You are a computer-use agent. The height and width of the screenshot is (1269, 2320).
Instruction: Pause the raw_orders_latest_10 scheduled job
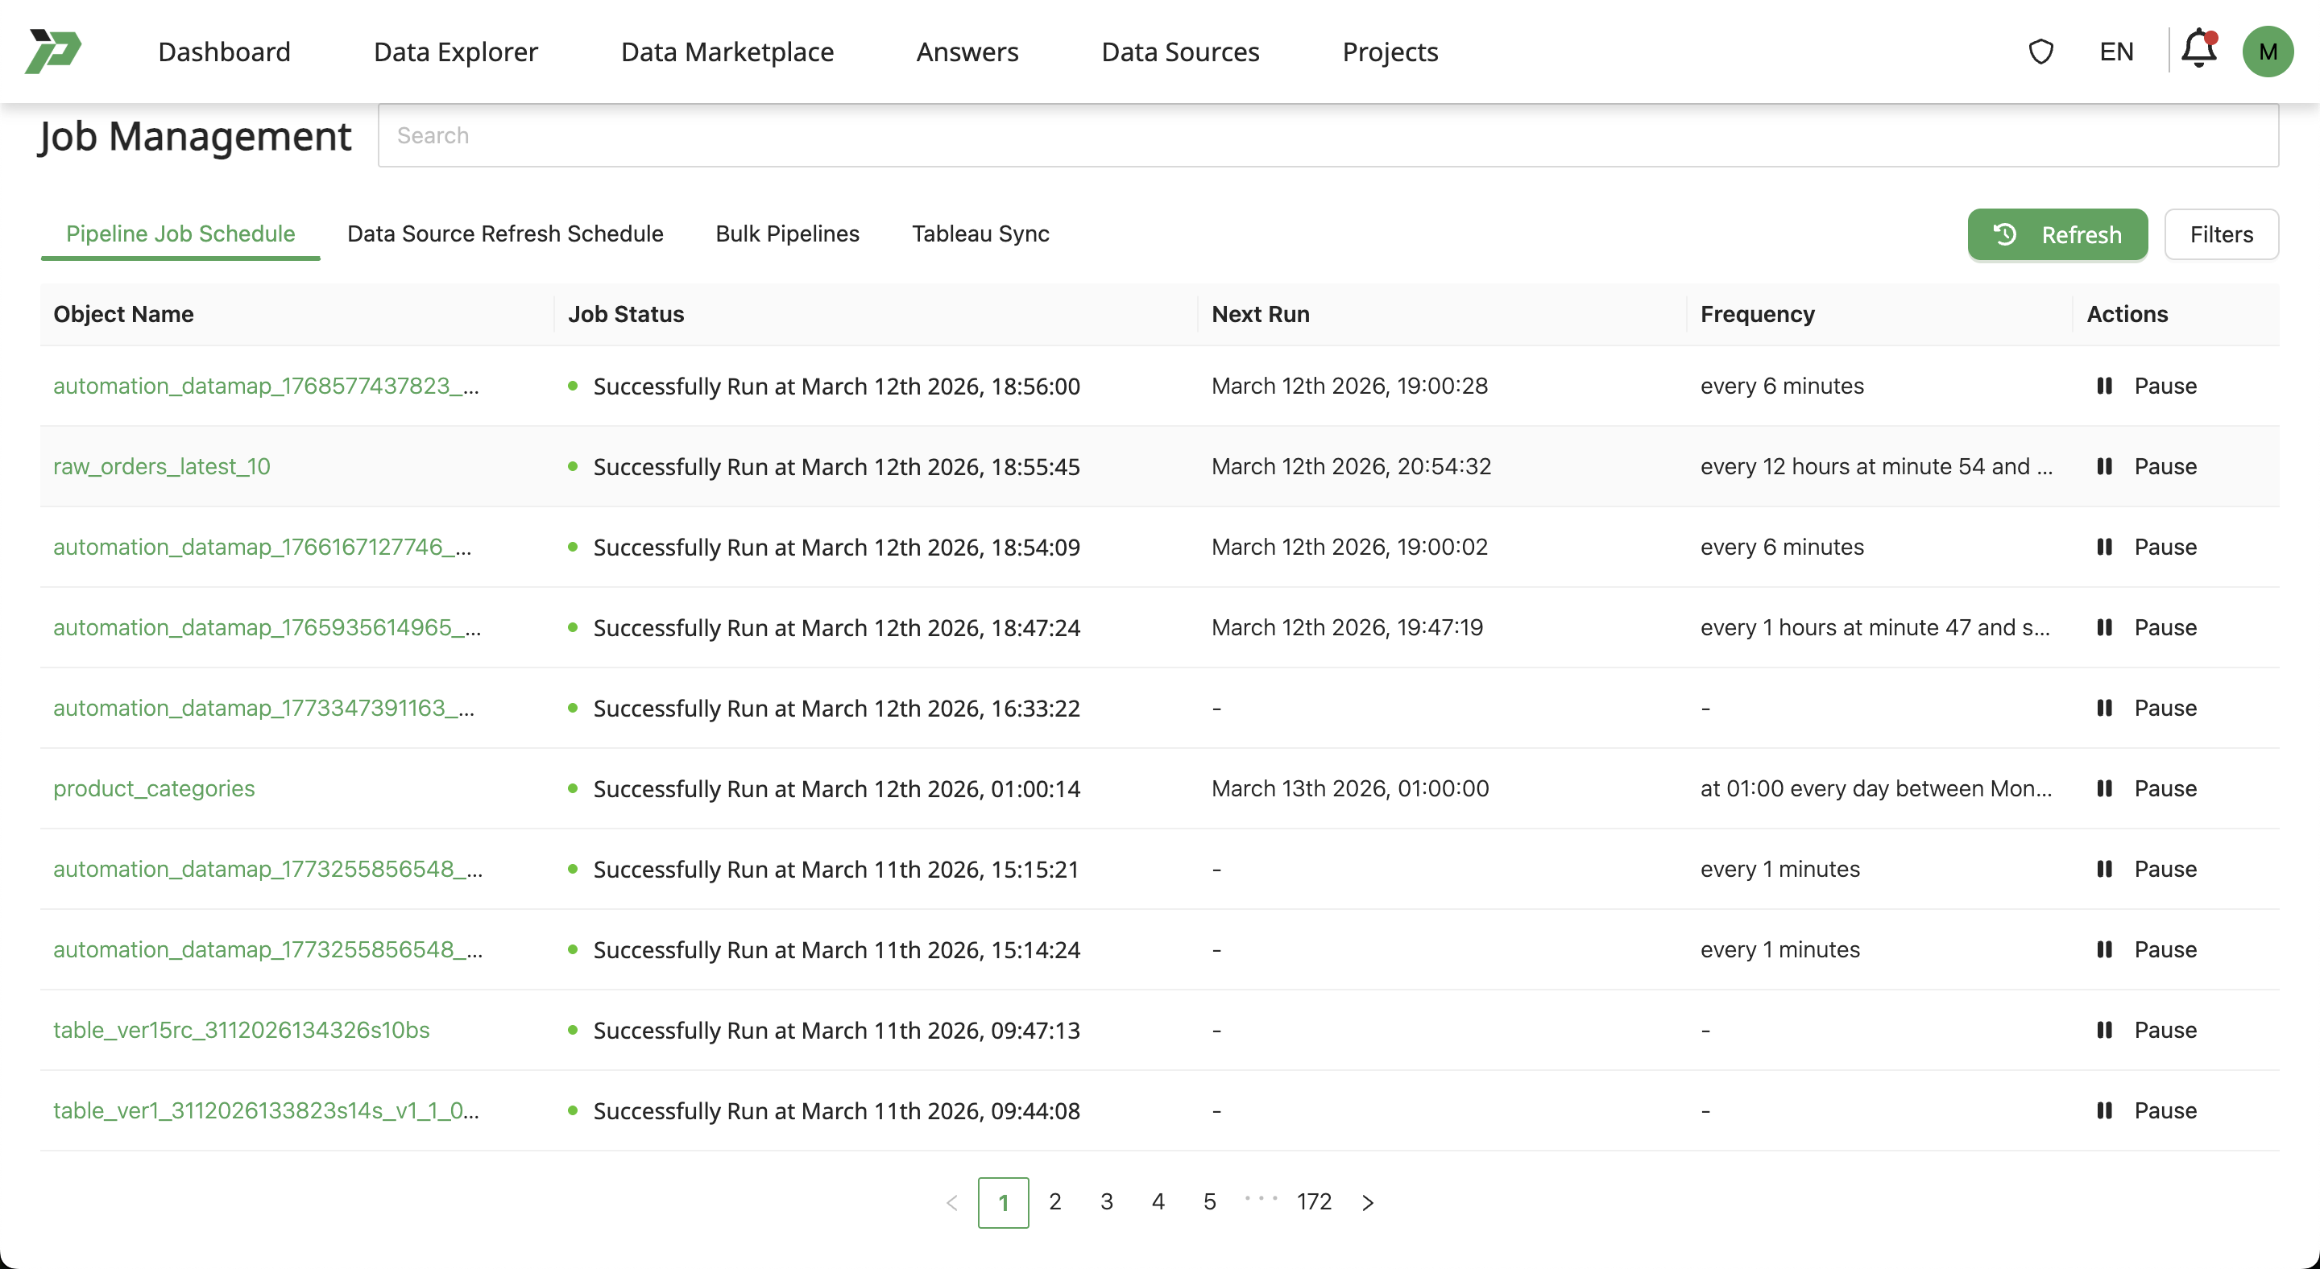tap(2106, 466)
